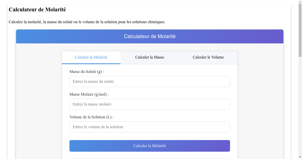Click the scrollbar down arrow
Screen dimensions: 302x159
300,156
